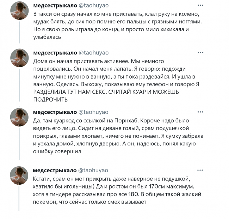Open the медсестрыкало name on the "Да, там куаркод" tweet
This screenshot has height=219, width=229.
click(55, 112)
